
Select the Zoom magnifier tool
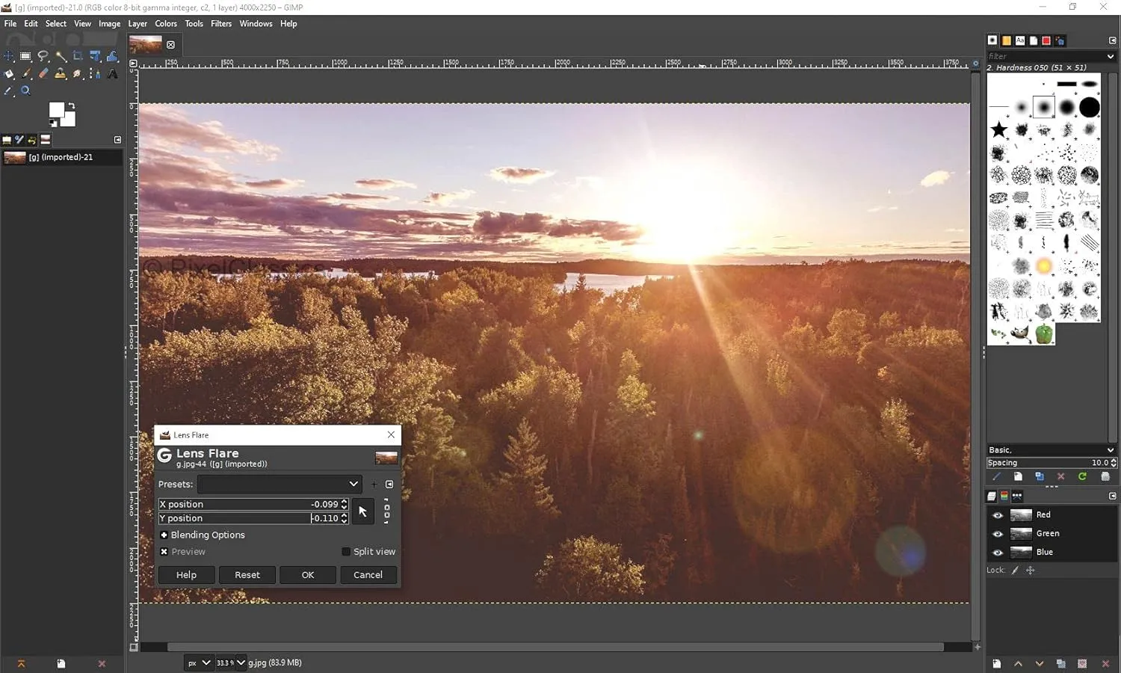click(x=25, y=90)
